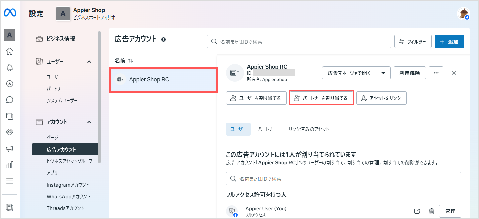The height and width of the screenshot is (219, 479).
Task: Click the newspaper icon at bottom of rail
Action: coord(10,207)
